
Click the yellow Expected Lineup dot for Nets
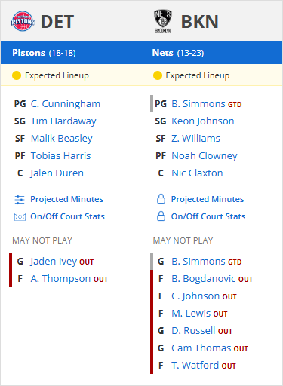coord(158,75)
